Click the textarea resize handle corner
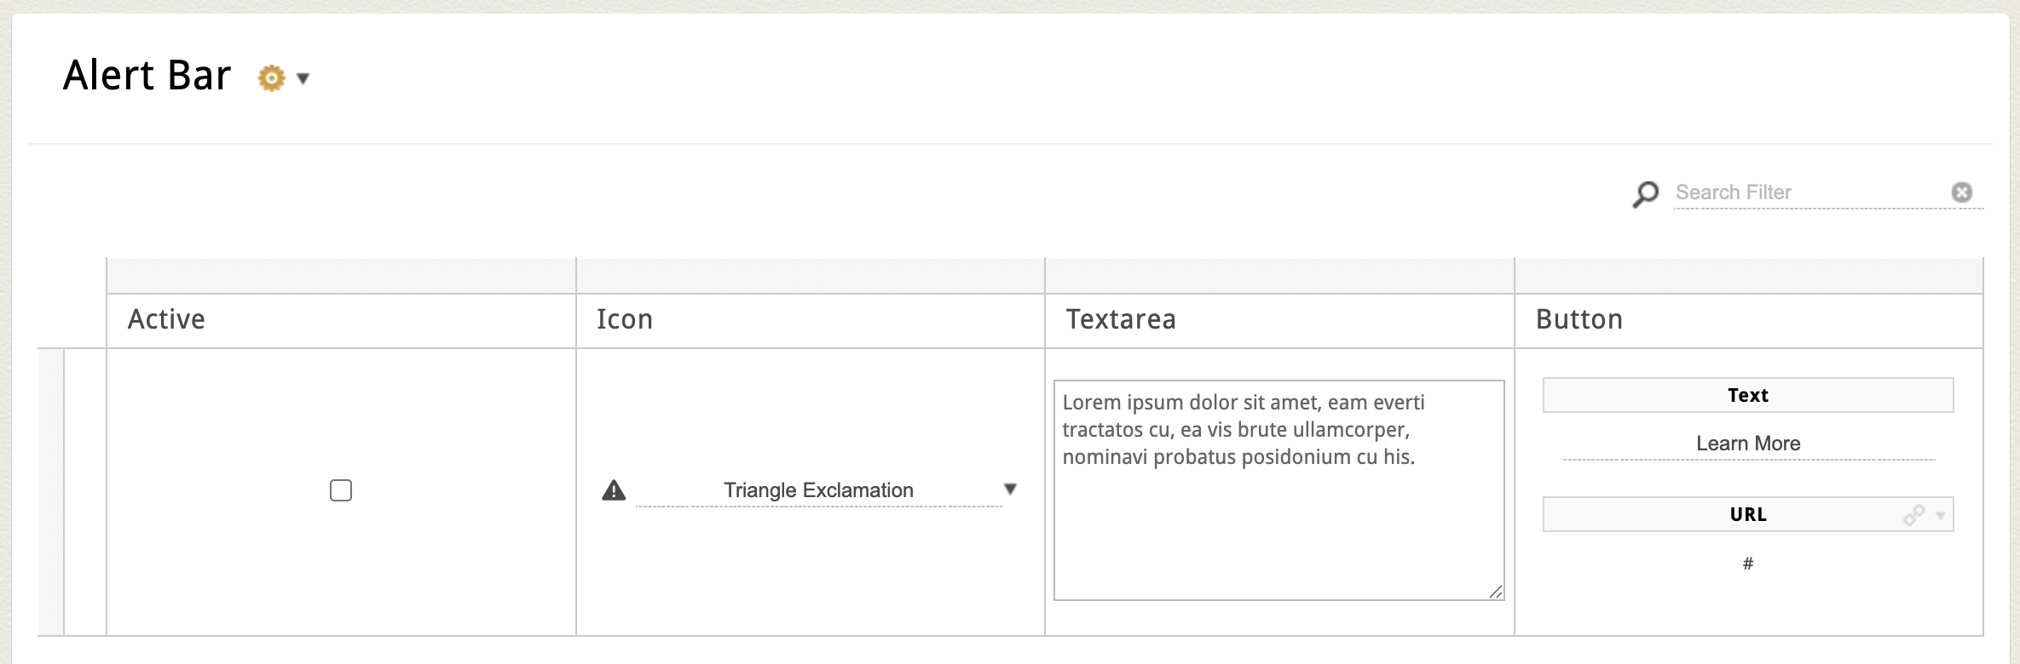Image resolution: width=2020 pixels, height=664 pixels. (1496, 592)
